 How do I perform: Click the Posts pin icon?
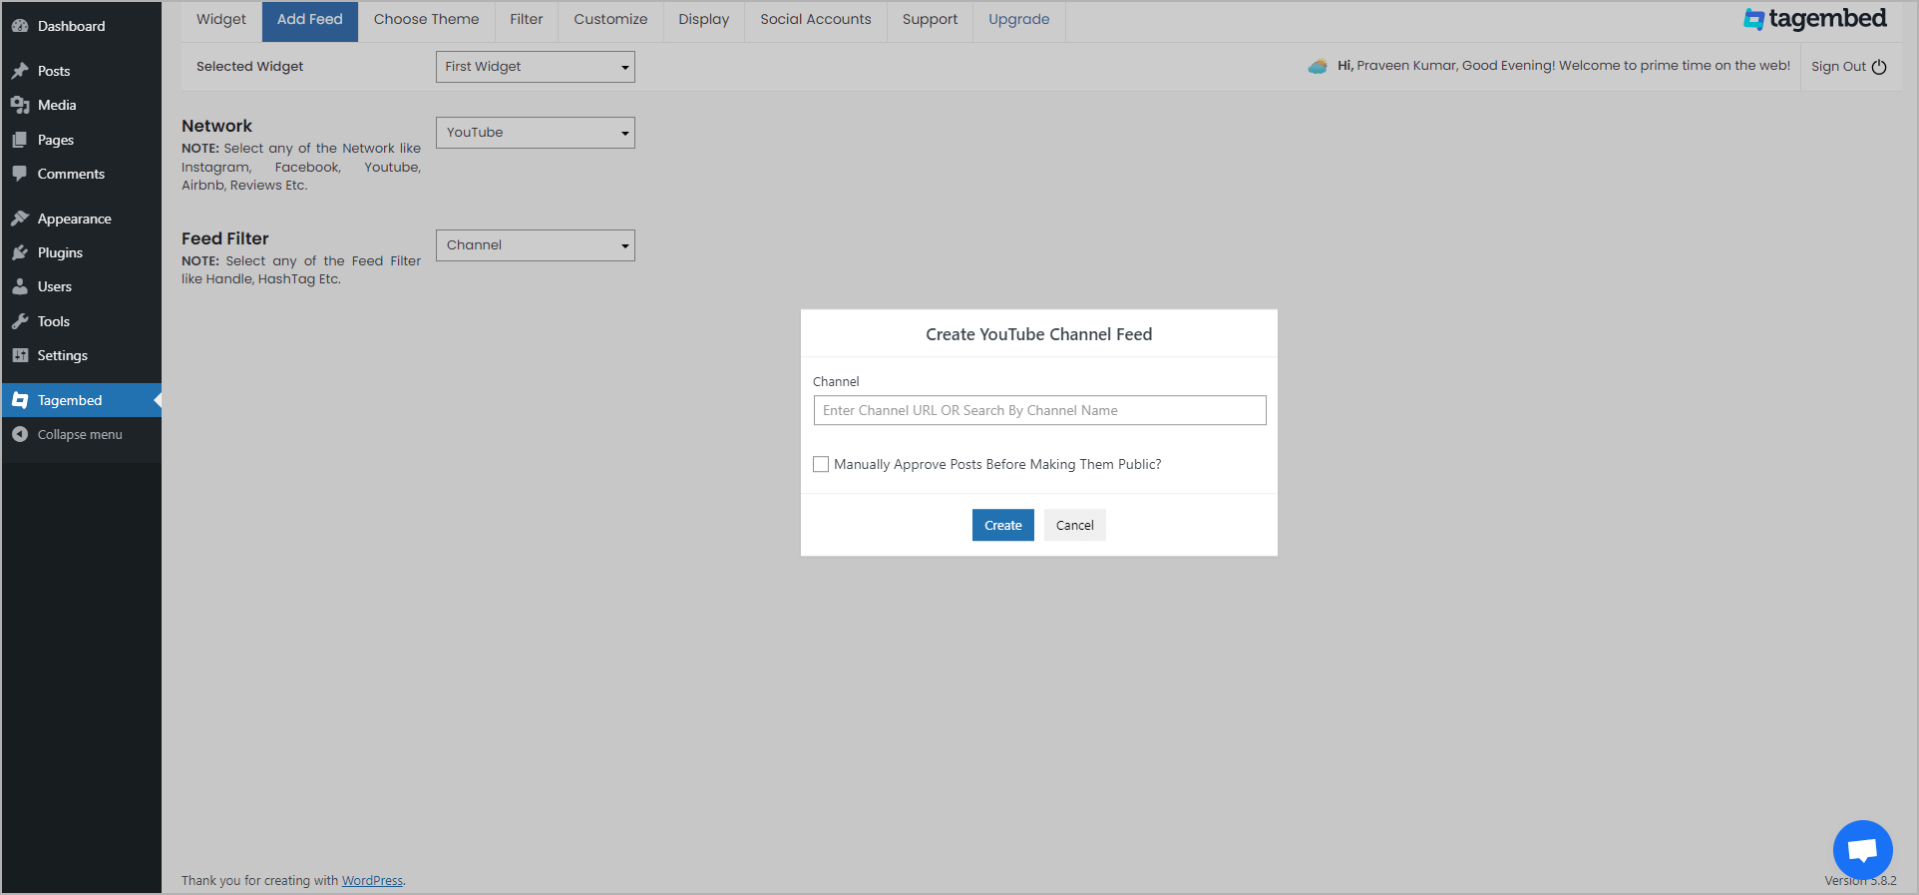(x=20, y=71)
